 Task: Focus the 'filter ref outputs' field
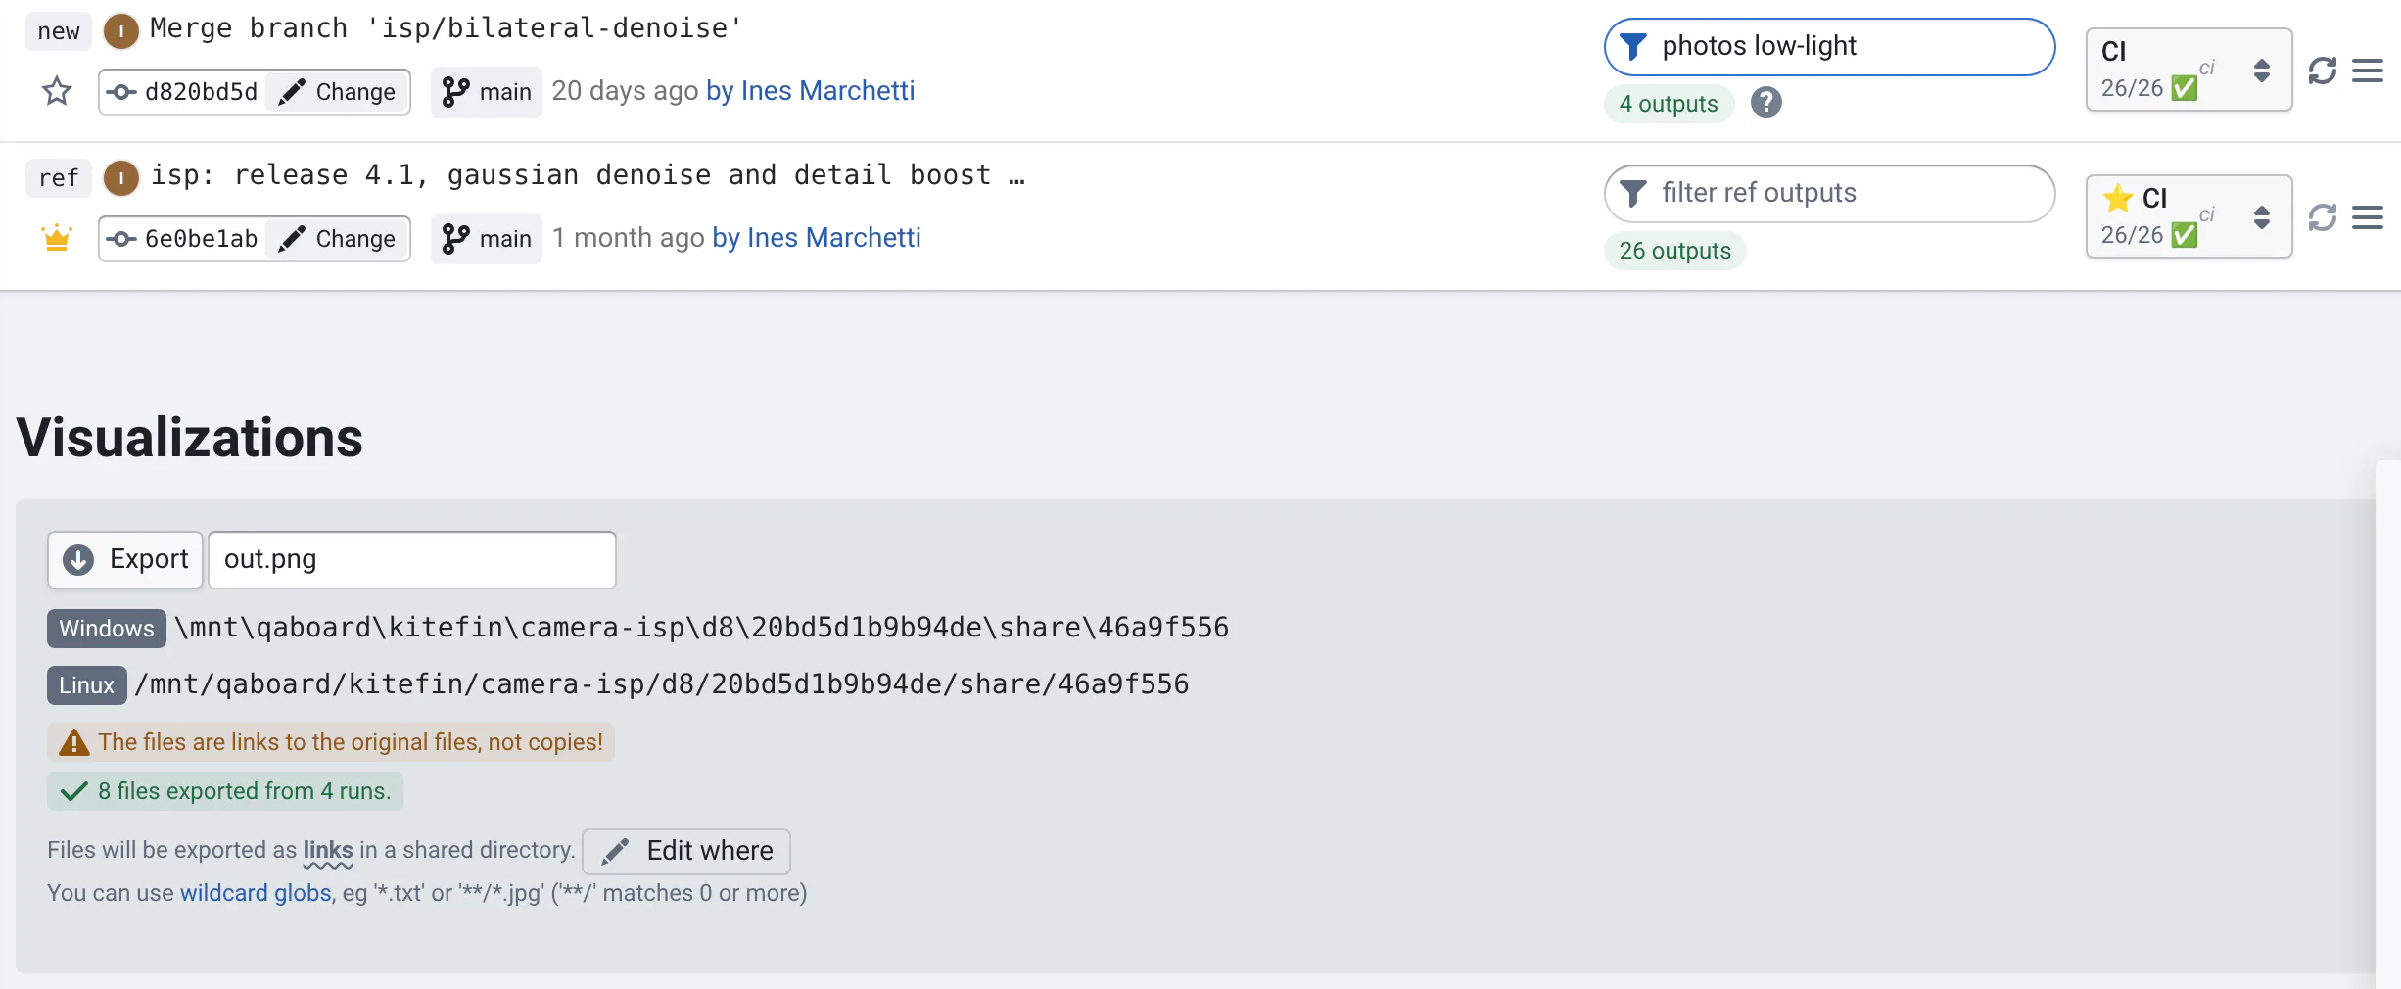coord(1829,194)
